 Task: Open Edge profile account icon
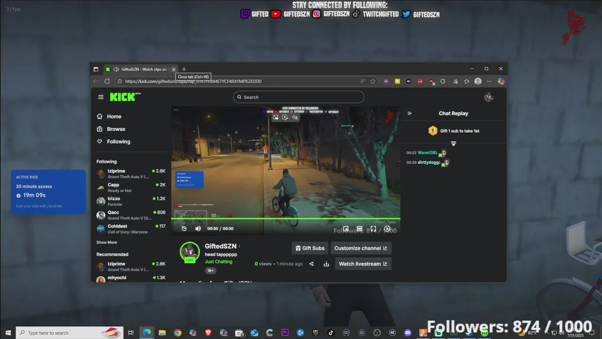[x=478, y=81]
